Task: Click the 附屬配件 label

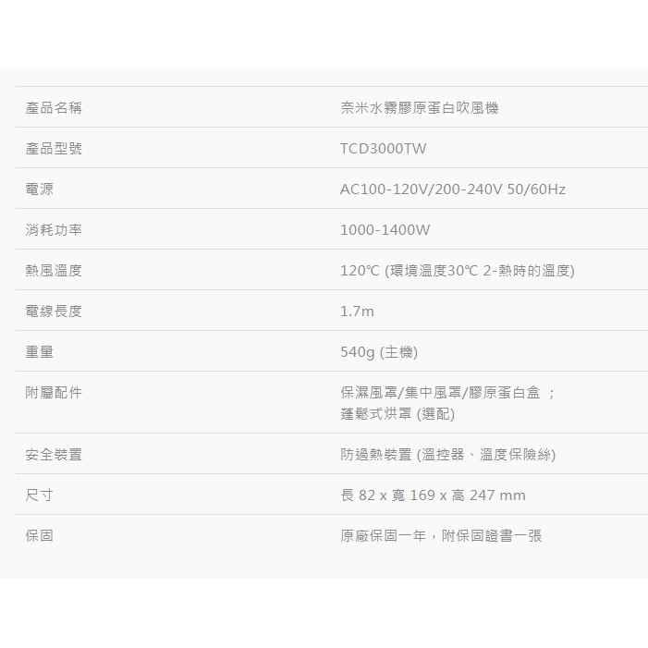Action: click(54, 393)
